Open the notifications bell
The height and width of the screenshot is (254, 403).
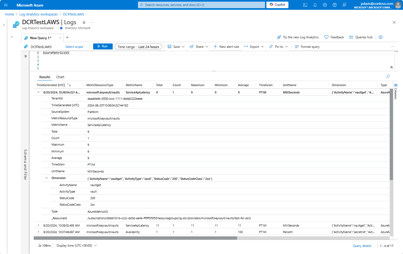pyautogui.click(x=315, y=5)
